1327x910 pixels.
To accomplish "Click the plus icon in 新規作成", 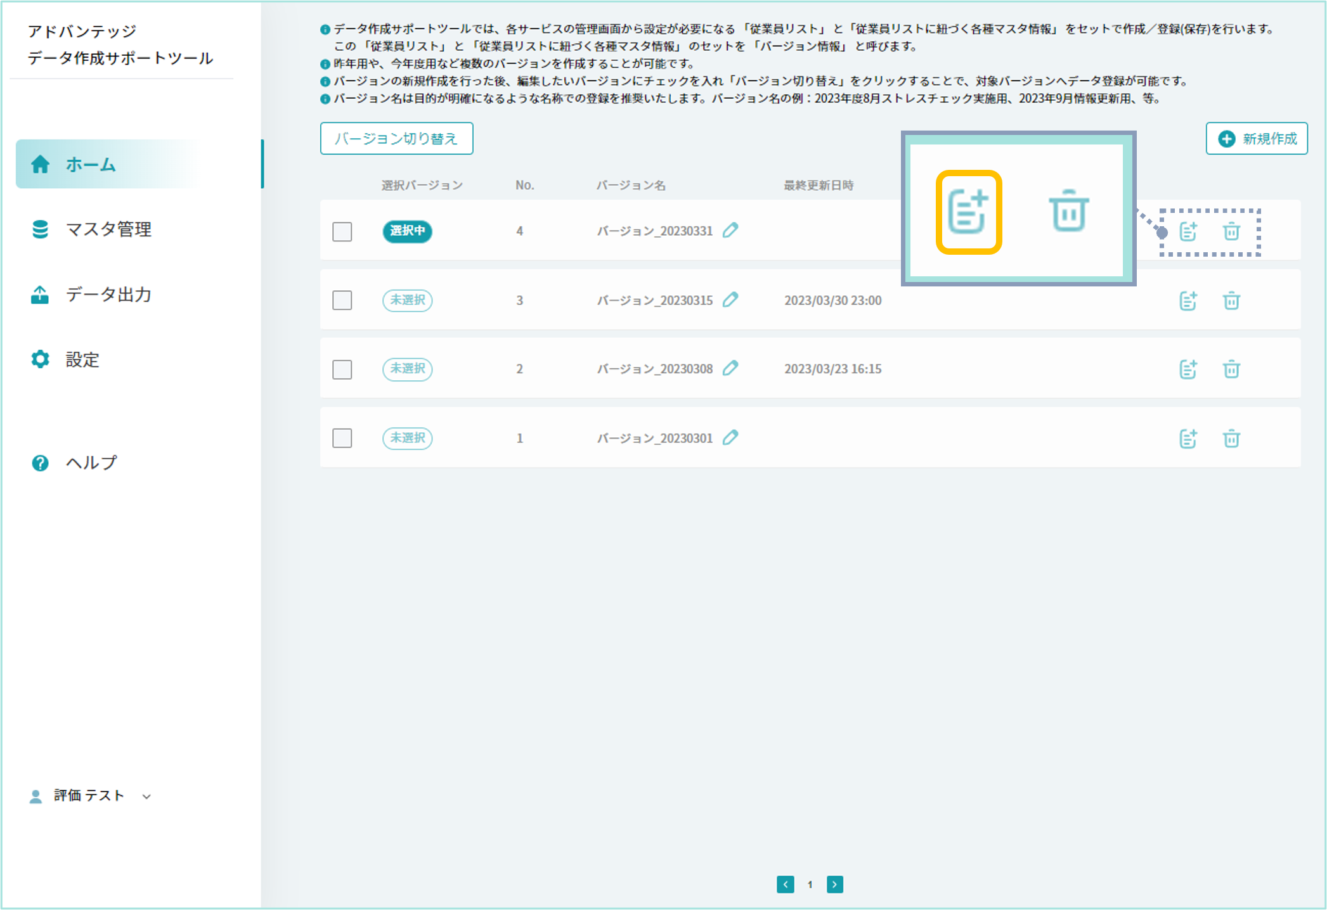I will tap(1227, 139).
